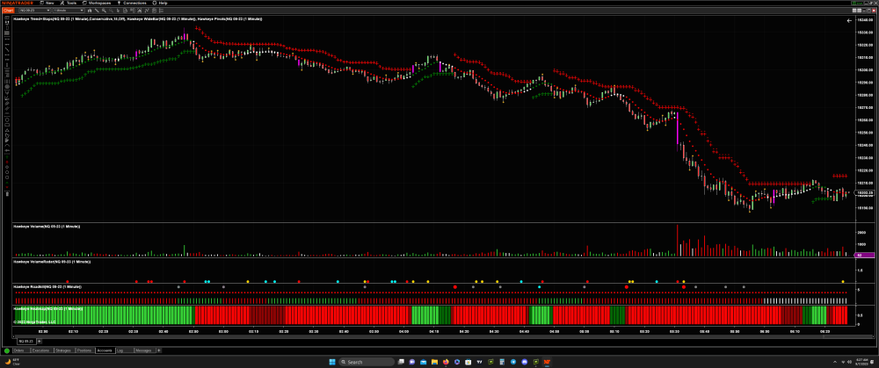Click the Windows Start button
Image resolution: width=879 pixels, height=368 pixels.
coord(331,362)
